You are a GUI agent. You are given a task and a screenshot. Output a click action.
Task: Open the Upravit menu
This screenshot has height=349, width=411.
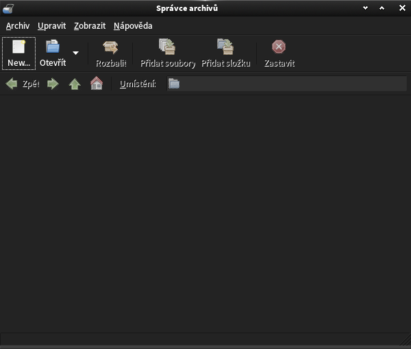(x=51, y=26)
